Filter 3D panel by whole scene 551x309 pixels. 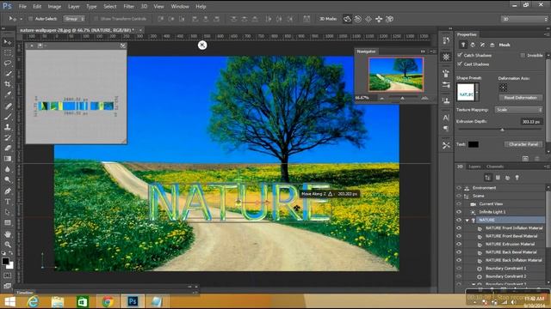click(488, 178)
